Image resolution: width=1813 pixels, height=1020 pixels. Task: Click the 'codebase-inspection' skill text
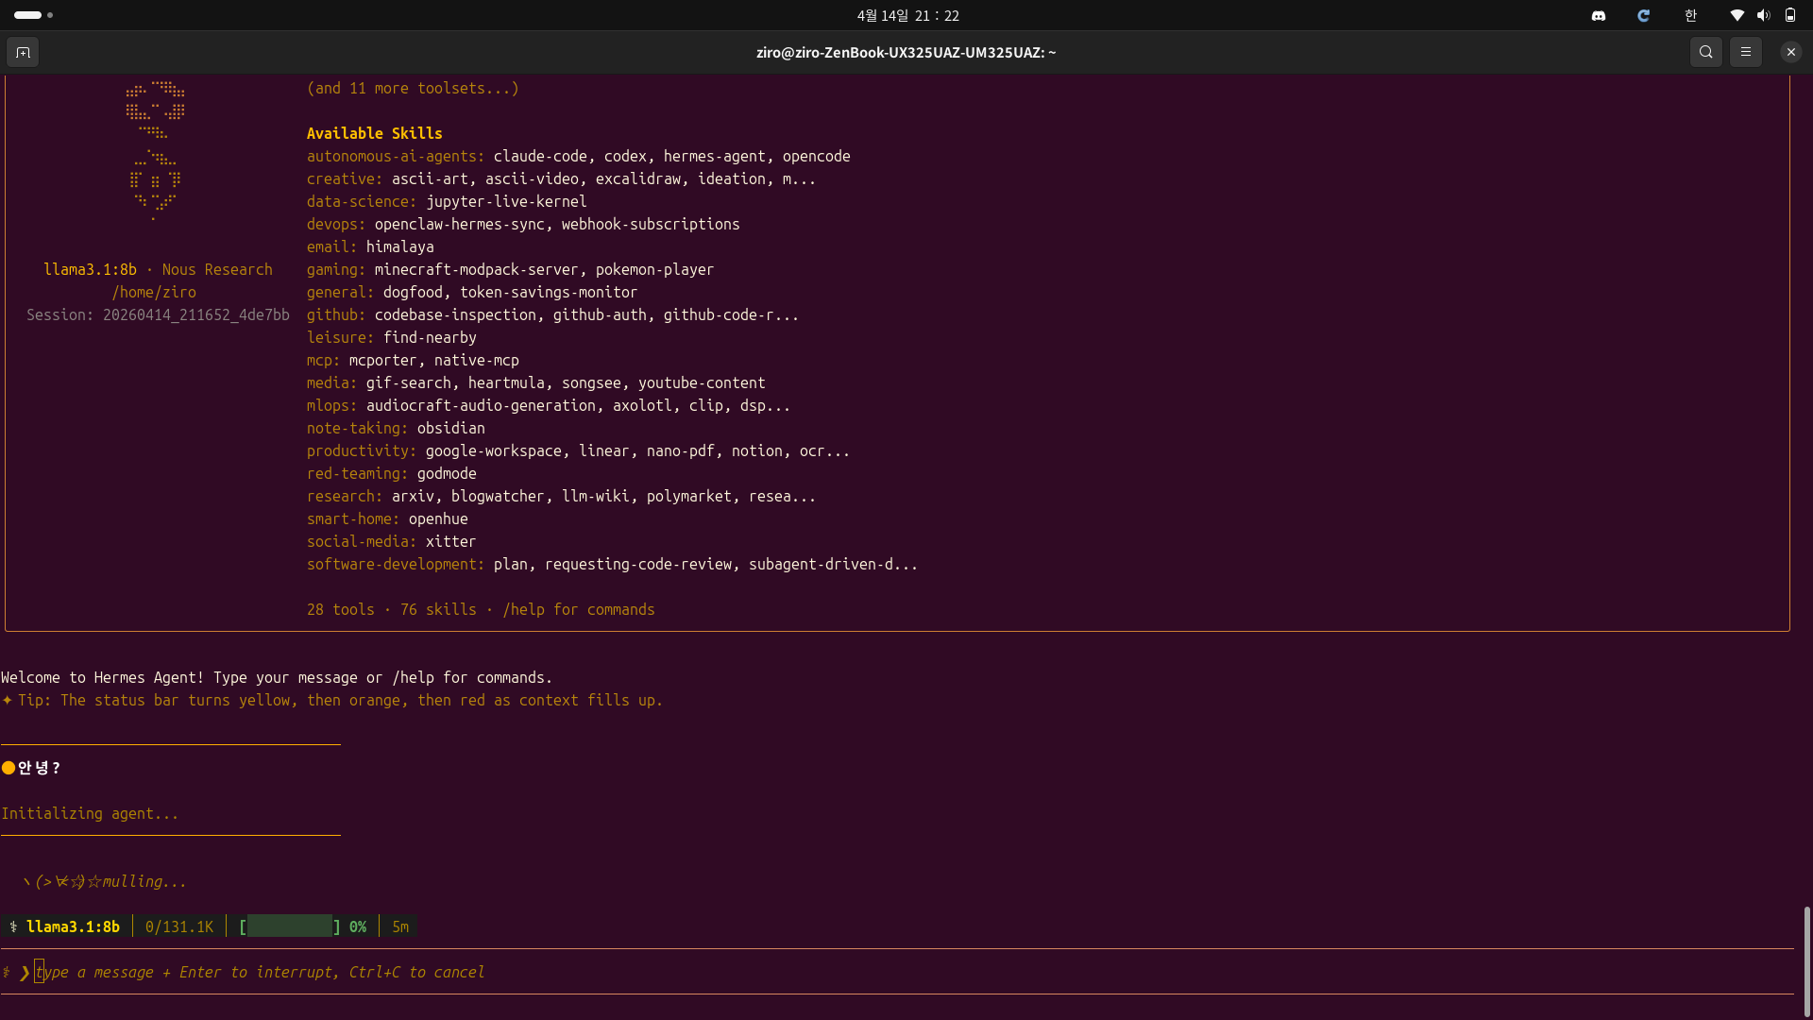click(455, 314)
